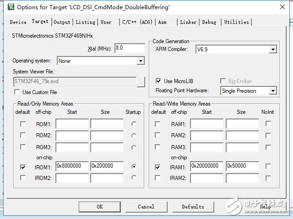Toggle IRAM1 NoInit checkbox
The image size is (293, 219).
(x=268, y=166)
